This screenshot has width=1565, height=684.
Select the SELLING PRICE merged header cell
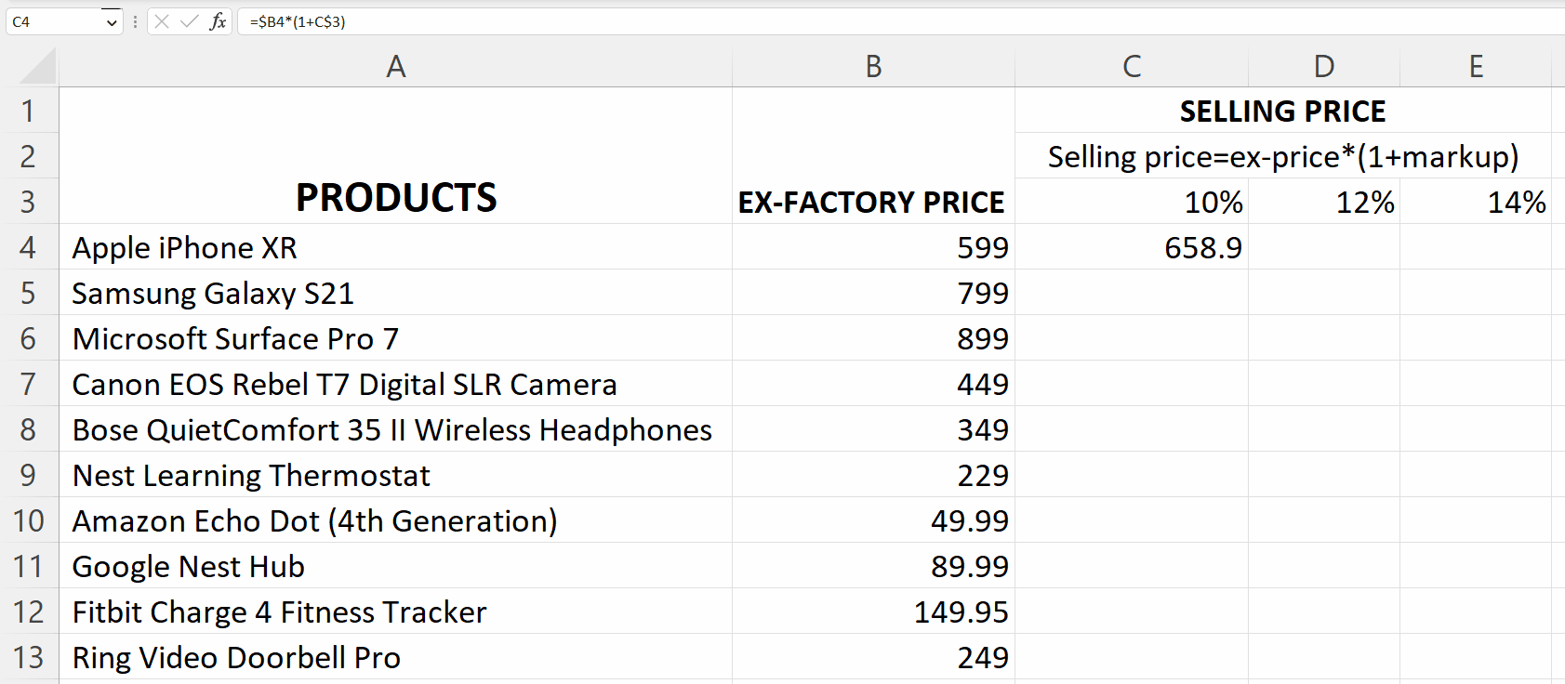point(1283,111)
